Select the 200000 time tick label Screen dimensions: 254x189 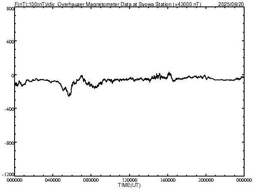tap(206, 180)
